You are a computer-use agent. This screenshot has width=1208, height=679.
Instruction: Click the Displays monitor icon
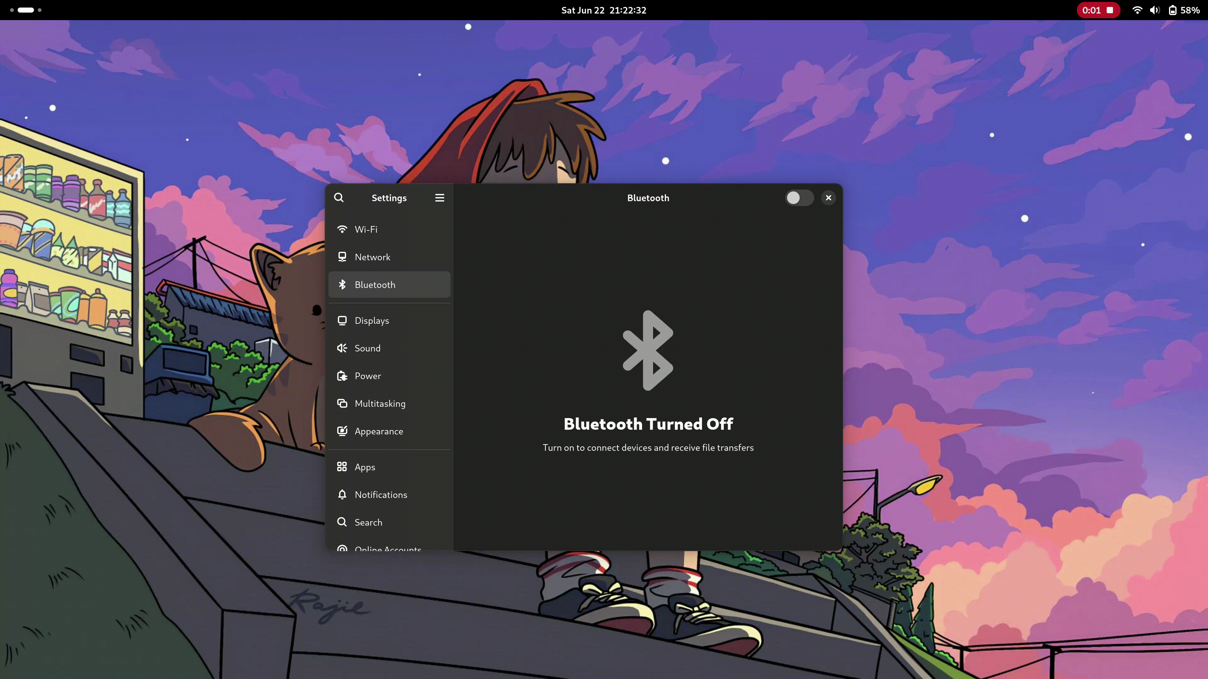342,321
